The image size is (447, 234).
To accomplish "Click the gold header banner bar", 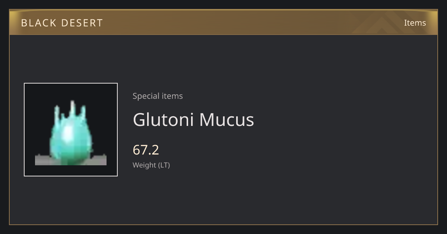I will coord(223,22).
